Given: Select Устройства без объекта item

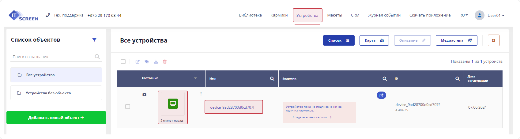Looking at the screenshot, I should (56, 93).
